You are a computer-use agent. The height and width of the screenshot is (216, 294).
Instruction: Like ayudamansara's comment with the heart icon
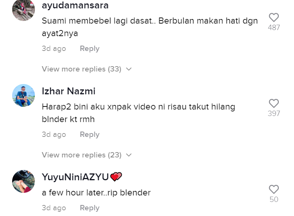point(274,17)
